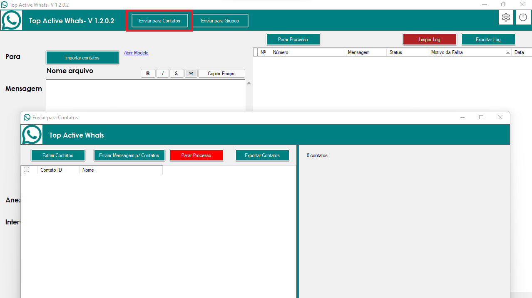Apply italic formatting with I button

[x=162, y=74]
